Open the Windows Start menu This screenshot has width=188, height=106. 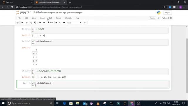[x=3, y=103]
